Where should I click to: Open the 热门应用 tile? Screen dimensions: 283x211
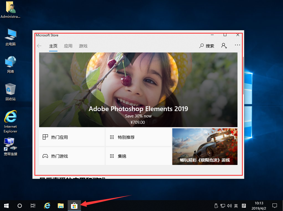(72, 137)
